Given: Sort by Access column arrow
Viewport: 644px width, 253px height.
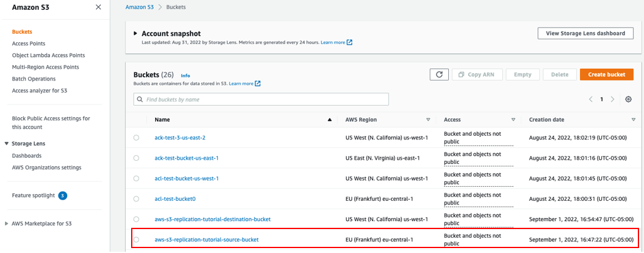Looking at the screenshot, I should pos(513,120).
